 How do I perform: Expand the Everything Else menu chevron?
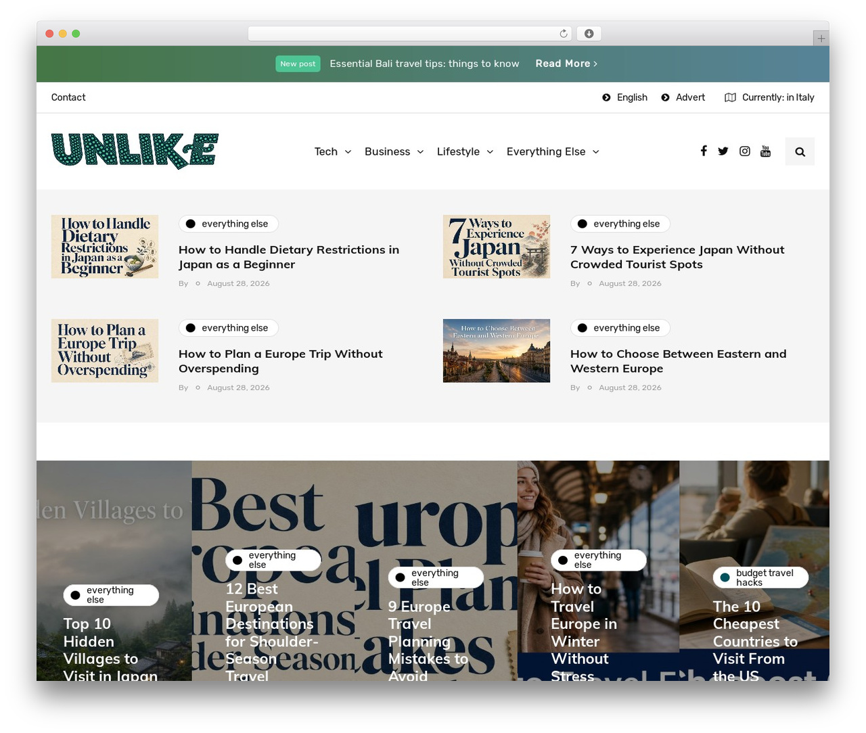coord(595,152)
